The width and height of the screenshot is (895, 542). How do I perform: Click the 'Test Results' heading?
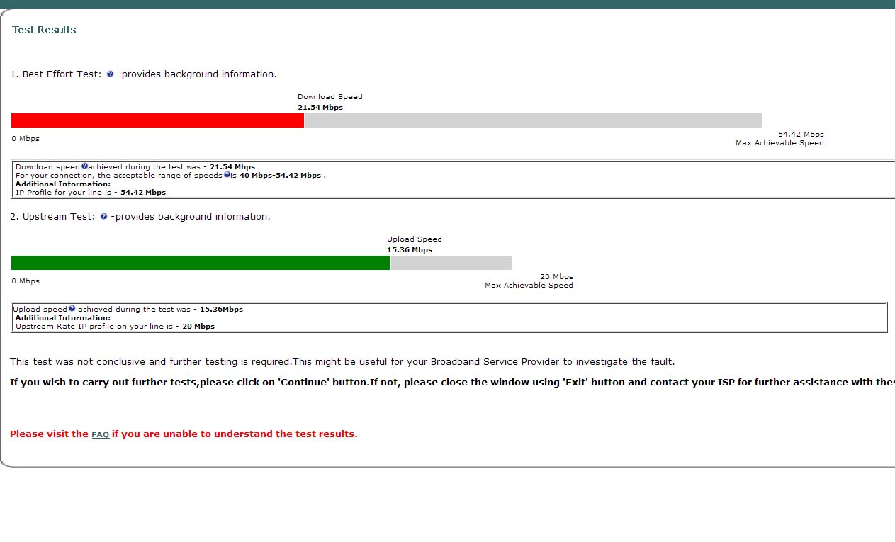point(44,30)
